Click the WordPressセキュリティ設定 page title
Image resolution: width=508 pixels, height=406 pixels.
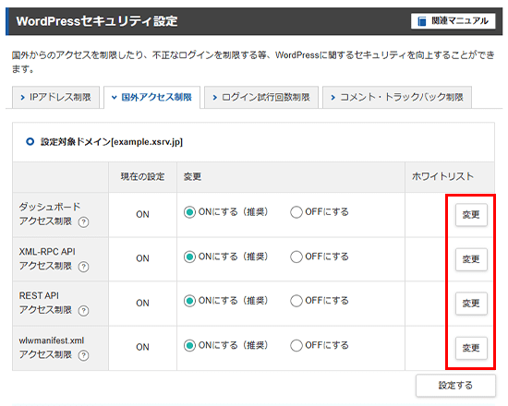coord(97,21)
